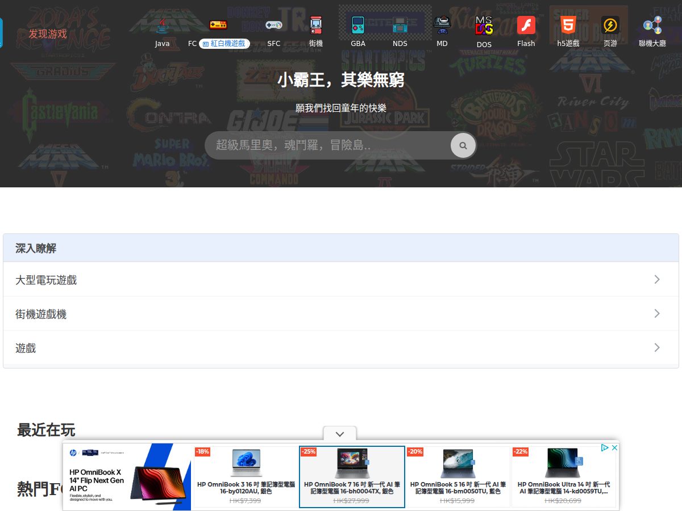Click the HK$27,999 price text
This screenshot has width=682, height=511.
[351, 501]
